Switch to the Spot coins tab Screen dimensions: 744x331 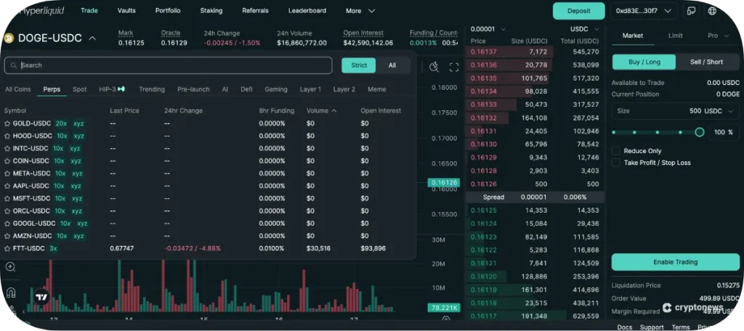tap(79, 89)
